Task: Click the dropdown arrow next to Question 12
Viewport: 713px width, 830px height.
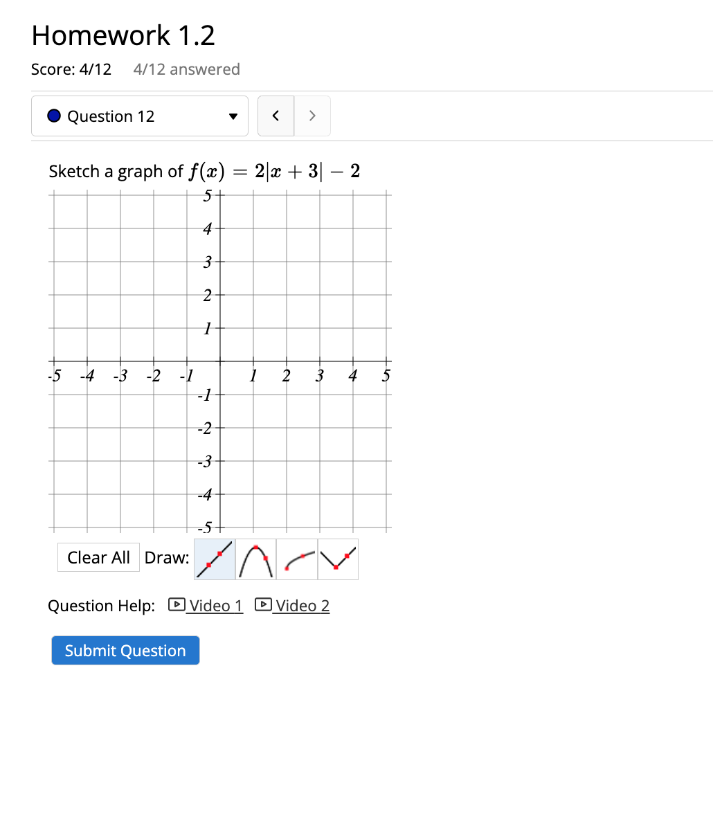Action: 233,116
